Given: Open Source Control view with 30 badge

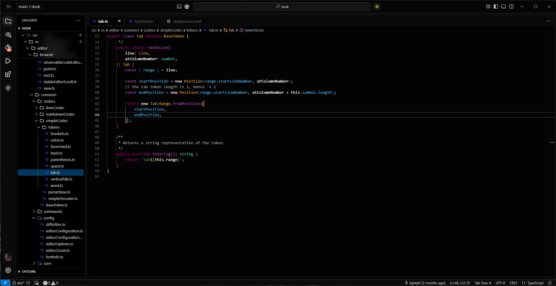Looking at the screenshot, I should (x=8, y=48).
